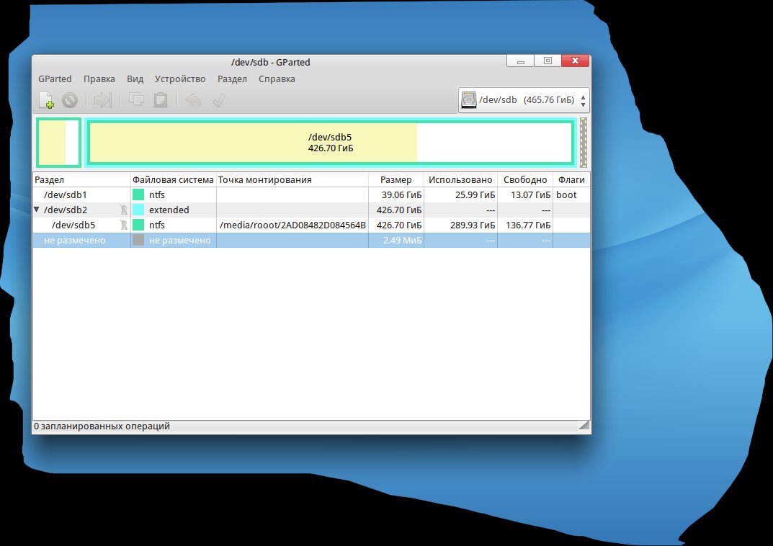Sort by the Использовано column header

460,180
